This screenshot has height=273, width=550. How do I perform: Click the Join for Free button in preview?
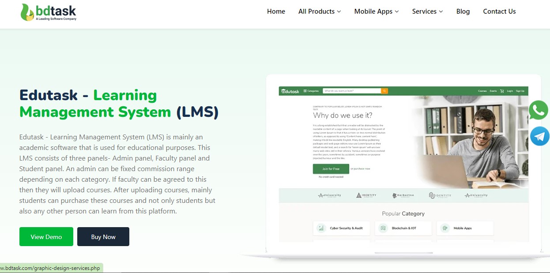pyautogui.click(x=331, y=169)
